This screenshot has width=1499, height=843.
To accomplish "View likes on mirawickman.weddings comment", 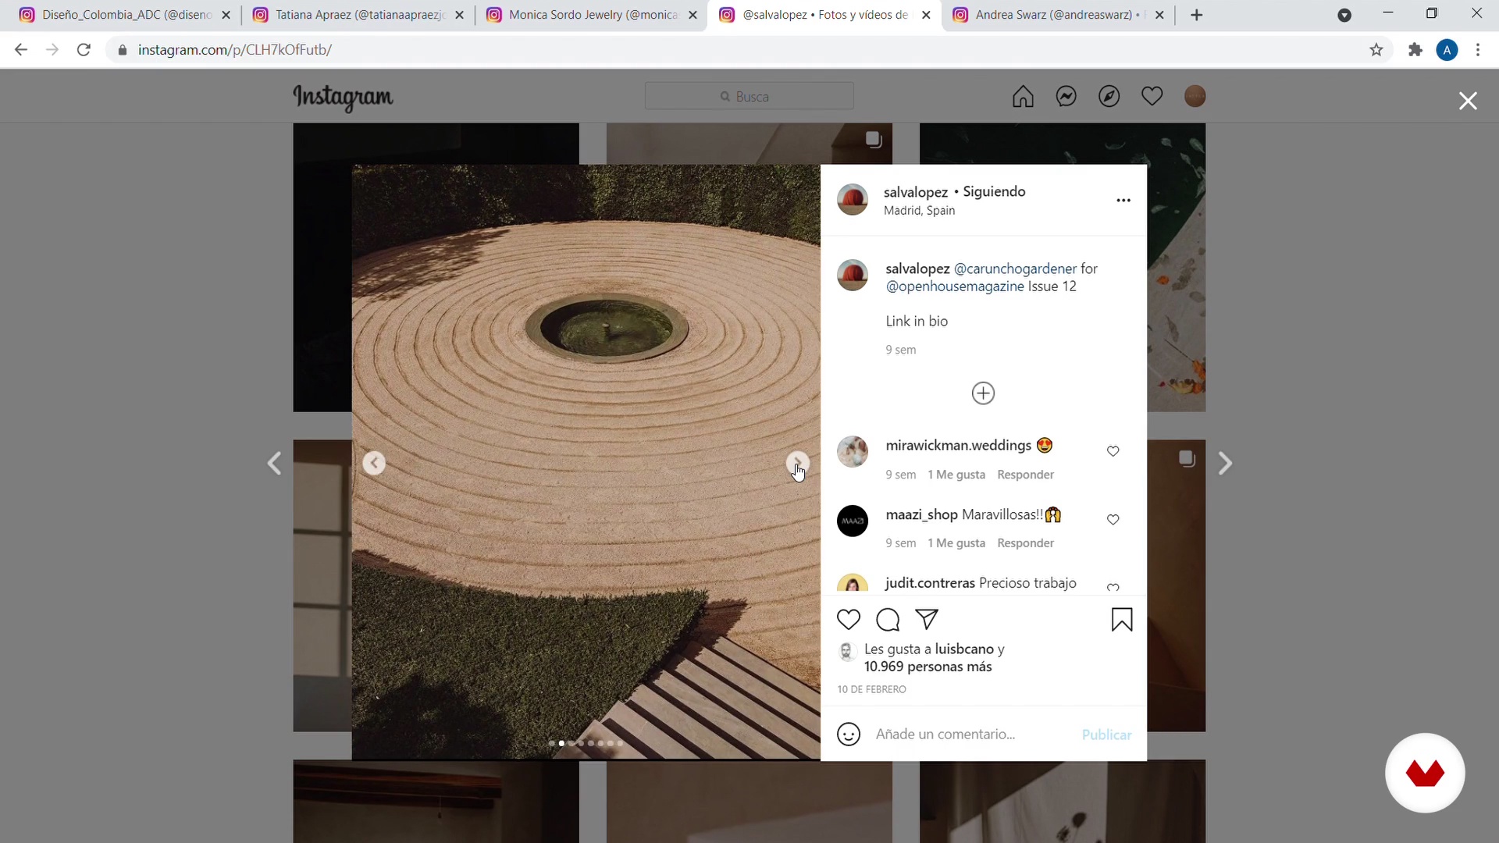I will click(956, 475).
